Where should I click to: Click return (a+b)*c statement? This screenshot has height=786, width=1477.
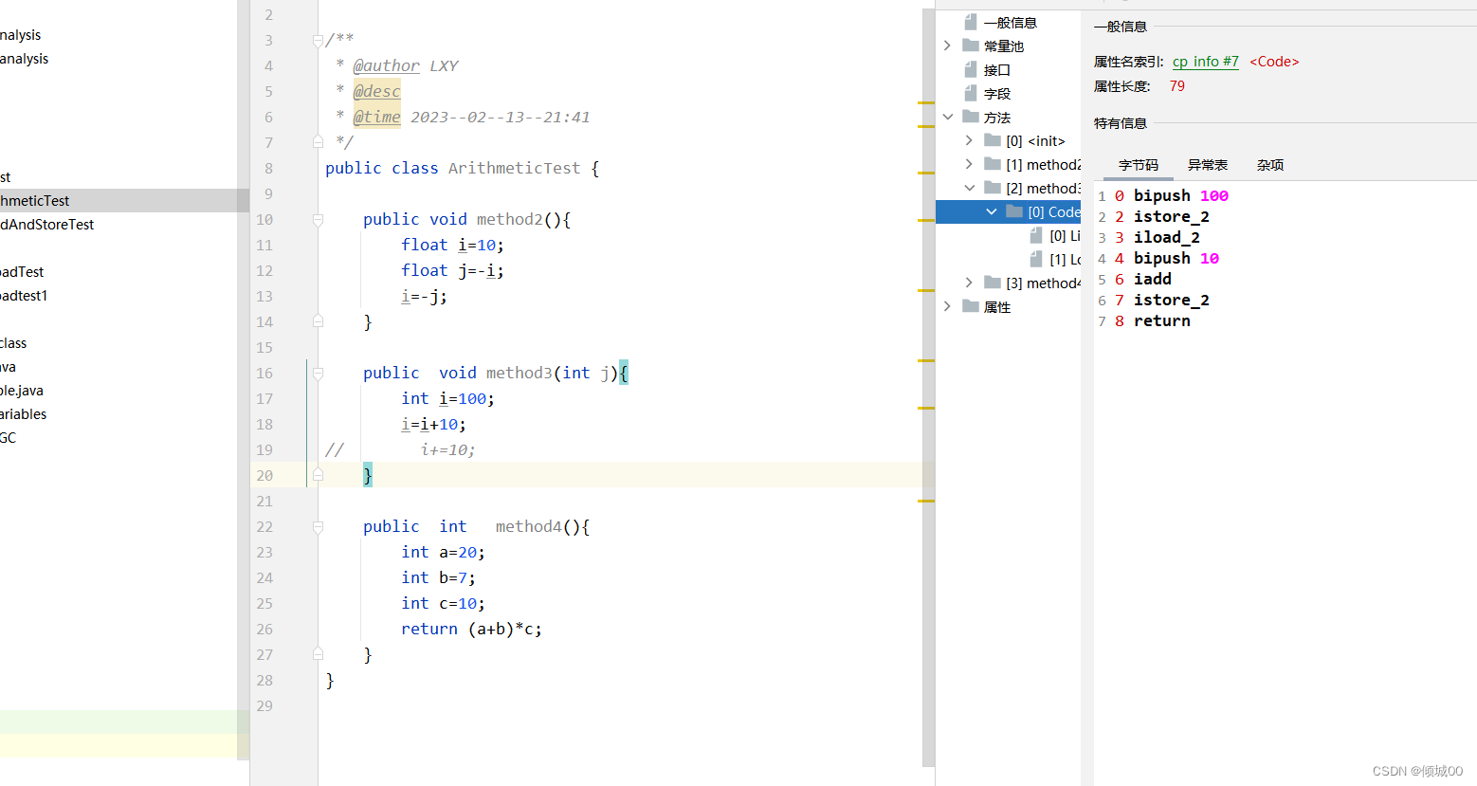(471, 629)
